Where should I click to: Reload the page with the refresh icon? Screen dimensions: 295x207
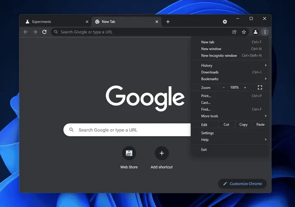pyautogui.click(x=44, y=32)
